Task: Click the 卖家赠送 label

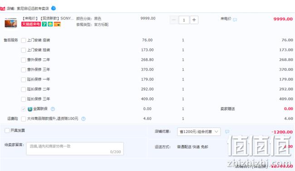Action: pos(227,109)
